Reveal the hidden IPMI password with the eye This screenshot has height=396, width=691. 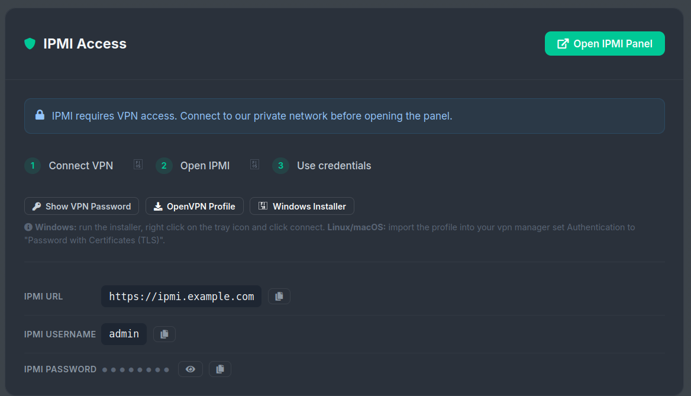pyautogui.click(x=190, y=369)
